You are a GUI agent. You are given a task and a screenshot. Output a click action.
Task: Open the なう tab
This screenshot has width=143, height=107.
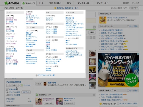point(69,3)
